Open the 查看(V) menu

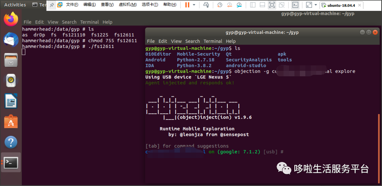(x=107, y=5)
